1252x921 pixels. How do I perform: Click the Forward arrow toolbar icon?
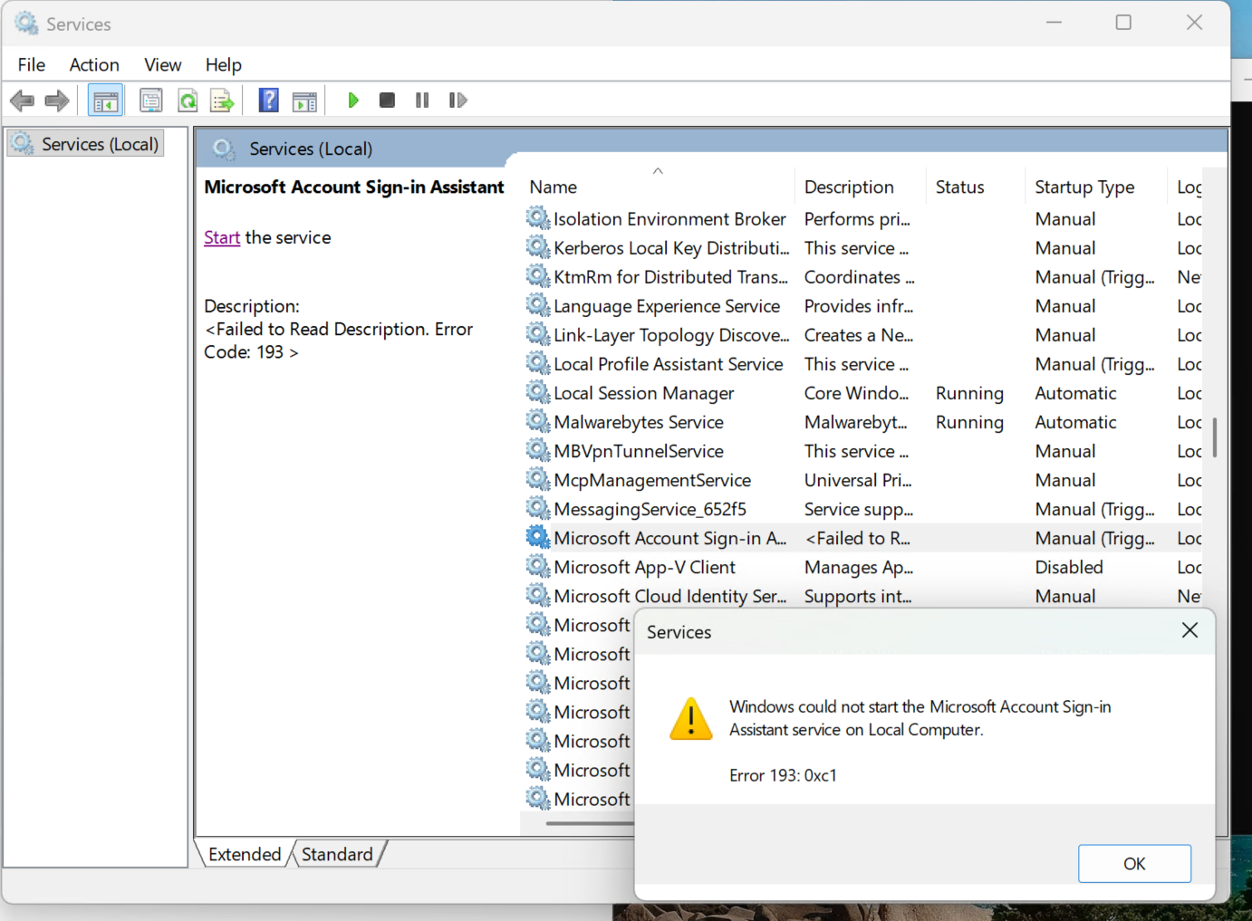coord(57,101)
